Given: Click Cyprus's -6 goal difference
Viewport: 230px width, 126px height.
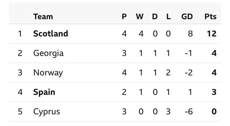Looking at the screenshot, I should pos(189,112).
